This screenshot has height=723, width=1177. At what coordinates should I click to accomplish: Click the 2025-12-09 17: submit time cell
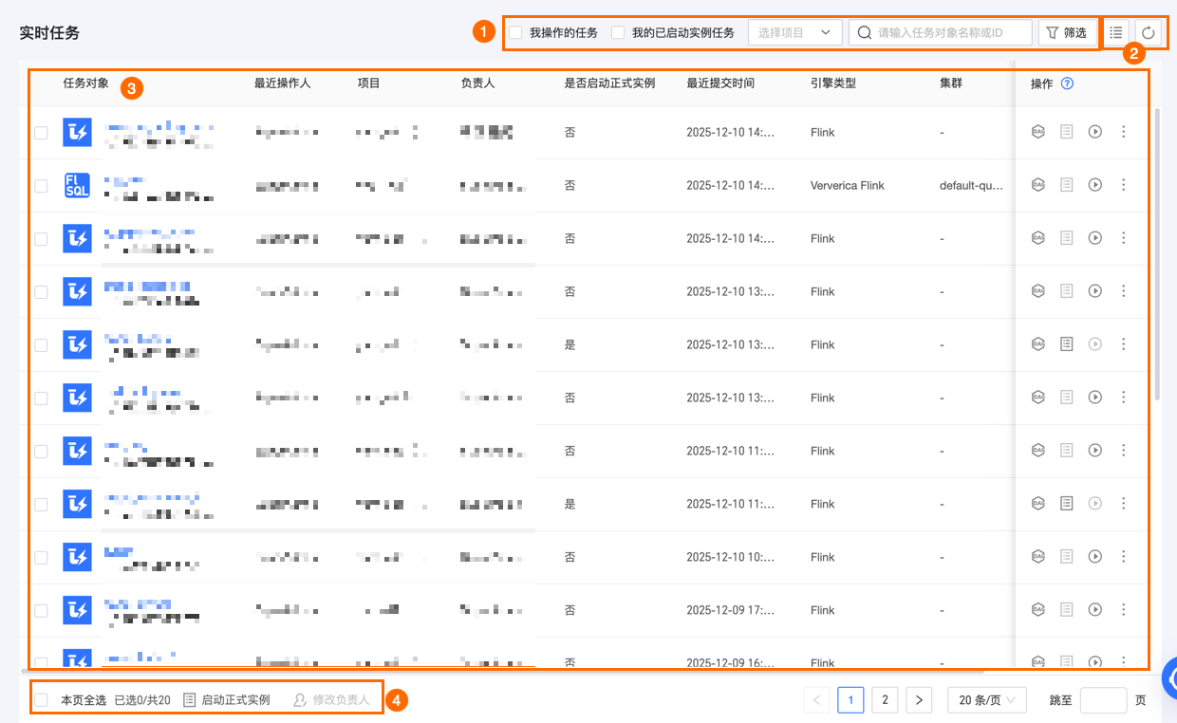[x=730, y=610]
